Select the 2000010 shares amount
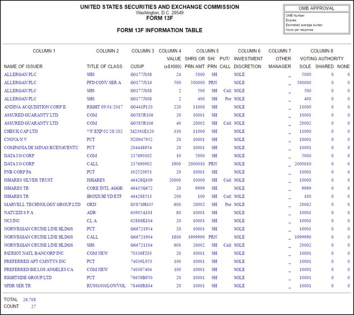Screen dimensions: 354x315 pyautogui.click(x=196, y=164)
